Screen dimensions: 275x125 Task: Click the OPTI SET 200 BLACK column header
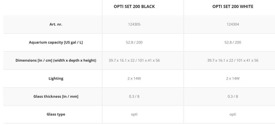pos(134,6)
